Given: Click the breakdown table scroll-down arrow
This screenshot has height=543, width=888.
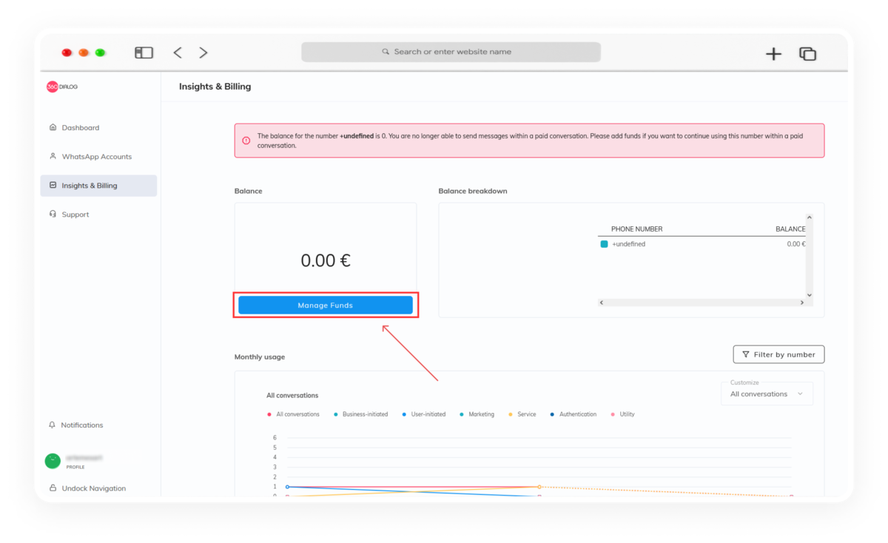Looking at the screenshot, I should pos(809,294).
